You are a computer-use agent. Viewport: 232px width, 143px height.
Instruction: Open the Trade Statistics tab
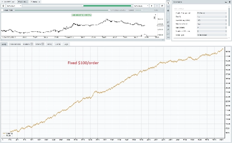[x=15, y=44]
